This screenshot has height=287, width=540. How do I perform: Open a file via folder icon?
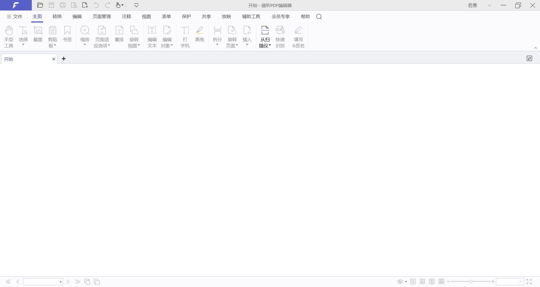40,5
